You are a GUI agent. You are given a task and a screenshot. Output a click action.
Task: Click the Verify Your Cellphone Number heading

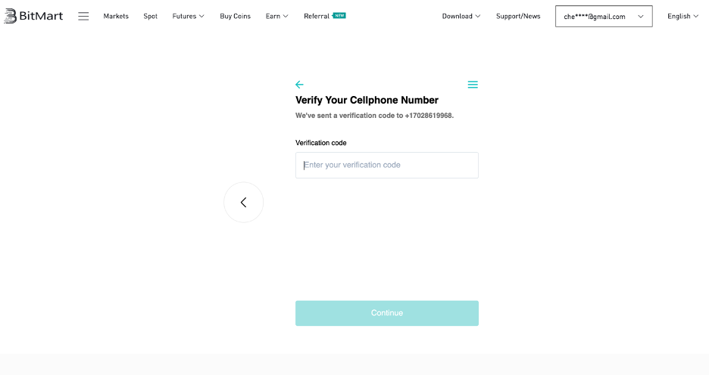(367, 101)
